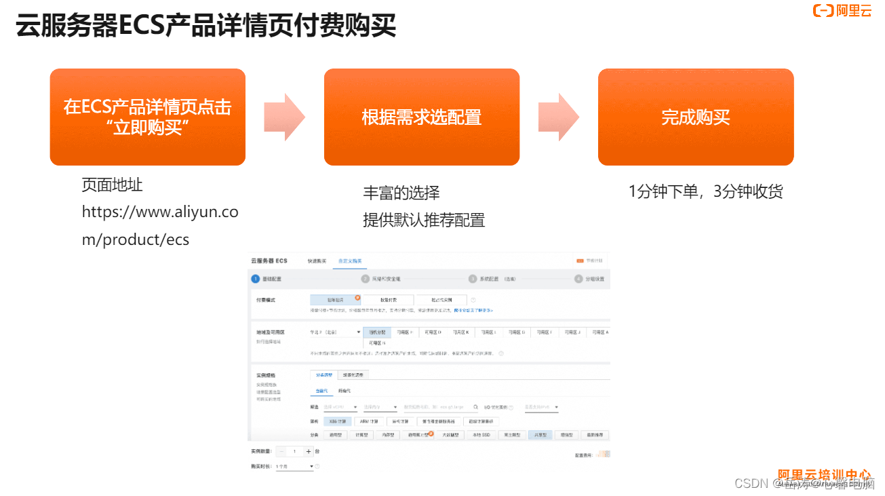Select ARM 计算 architecture
Viewport: 885px width, 496px height.
pyautogui.click(x=368, y=421)
